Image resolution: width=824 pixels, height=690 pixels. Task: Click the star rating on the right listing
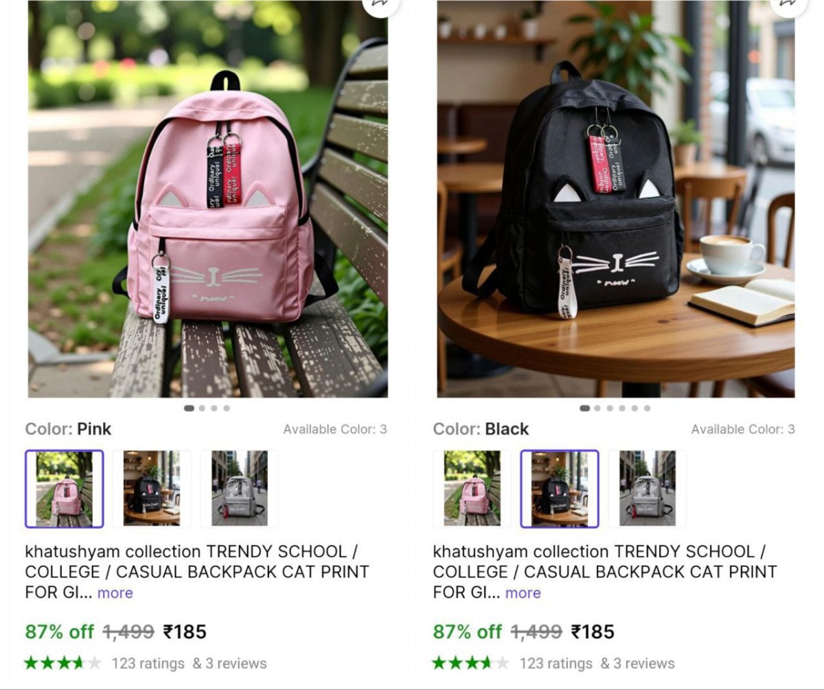click(471, 663)
